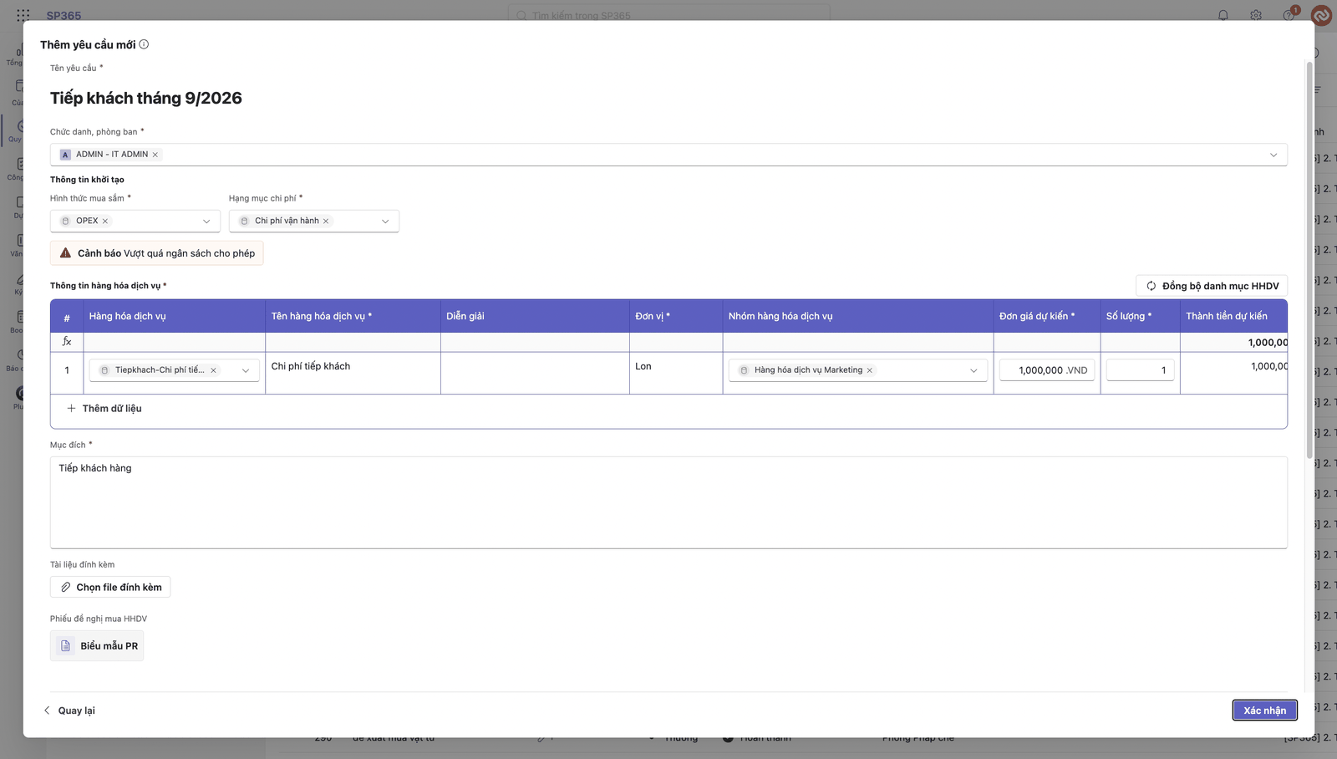
Task: Click the Chi phí tiếp khách name cell
Action: (x=353, y=373)
